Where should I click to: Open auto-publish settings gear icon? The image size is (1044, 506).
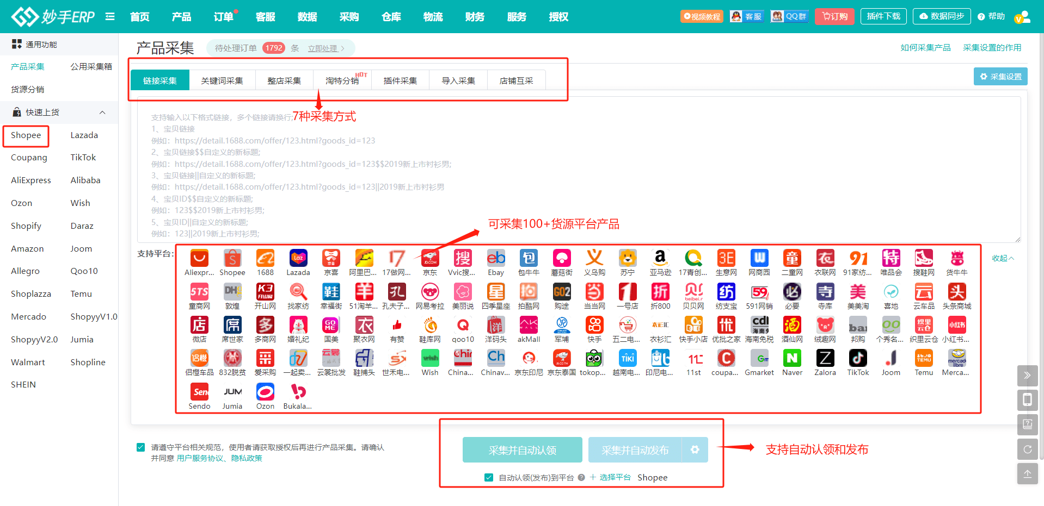[695, 450]
